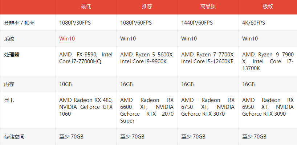The width and height of the screenshot is (297, 145).
Task: Click the 处理器 row label
Action: tap(12, 55)
